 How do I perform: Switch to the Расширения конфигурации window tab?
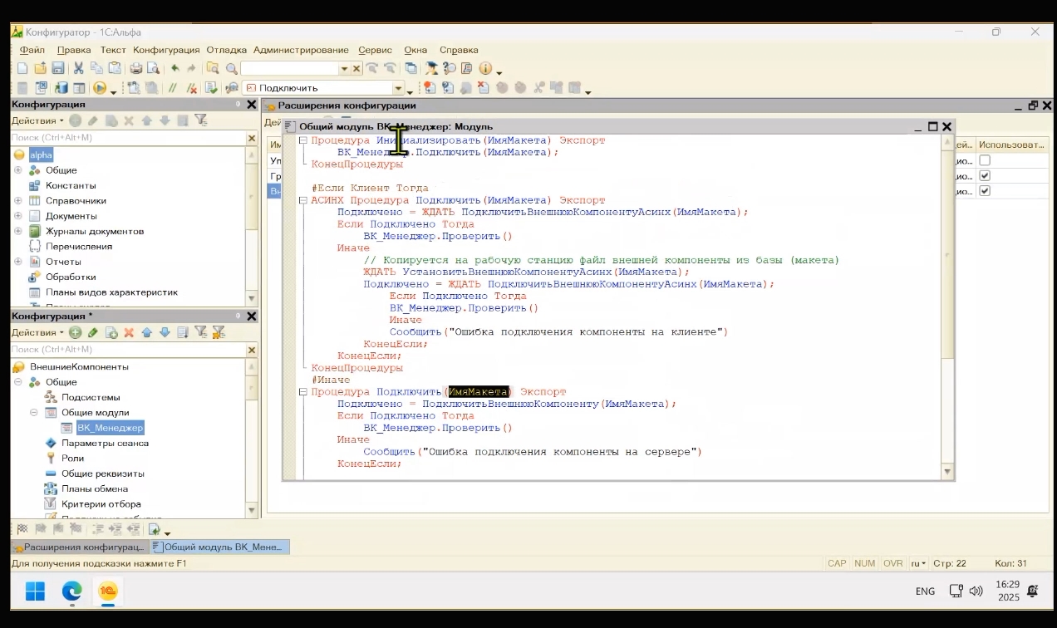(x=79, y=547)
